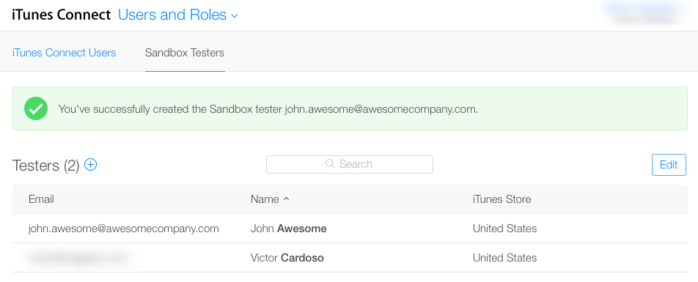698x282 pixels.
Task: Focus the Search testers field
Action: pos(350,164)
